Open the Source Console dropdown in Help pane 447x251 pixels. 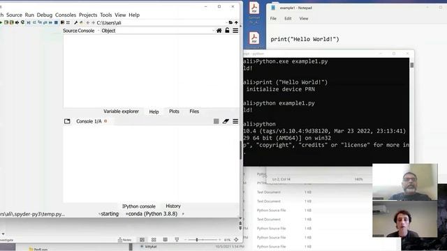[x=81, y=31]
